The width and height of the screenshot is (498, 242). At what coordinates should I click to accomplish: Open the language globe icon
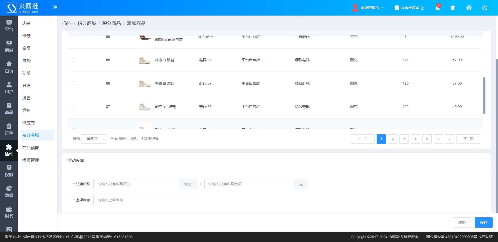(x=469, y=8)
